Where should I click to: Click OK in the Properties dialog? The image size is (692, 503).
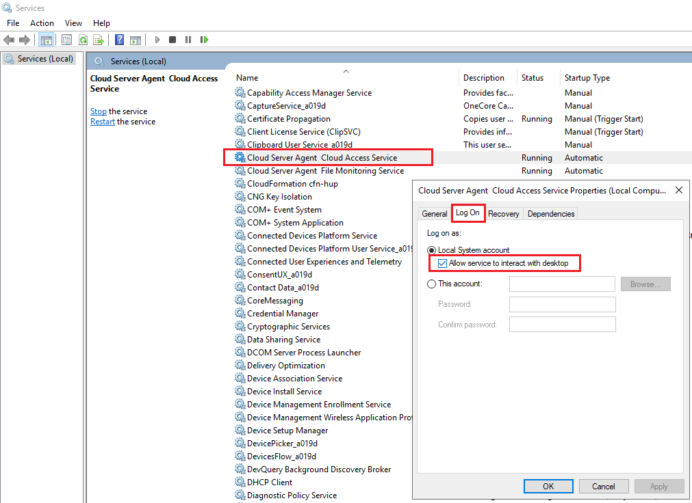(548, 486)
